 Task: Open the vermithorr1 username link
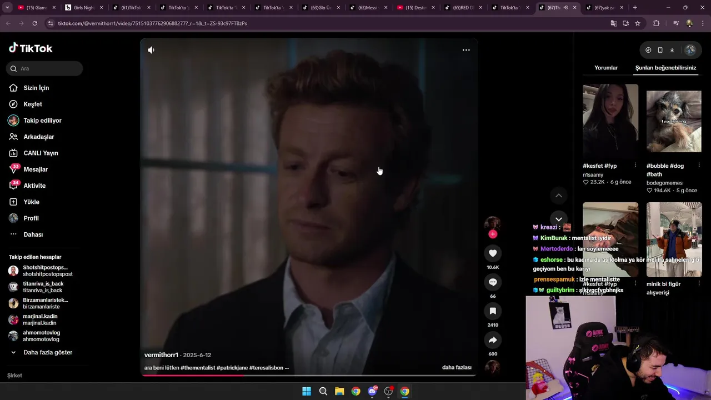pyautogui.click(x=161, y=355)
